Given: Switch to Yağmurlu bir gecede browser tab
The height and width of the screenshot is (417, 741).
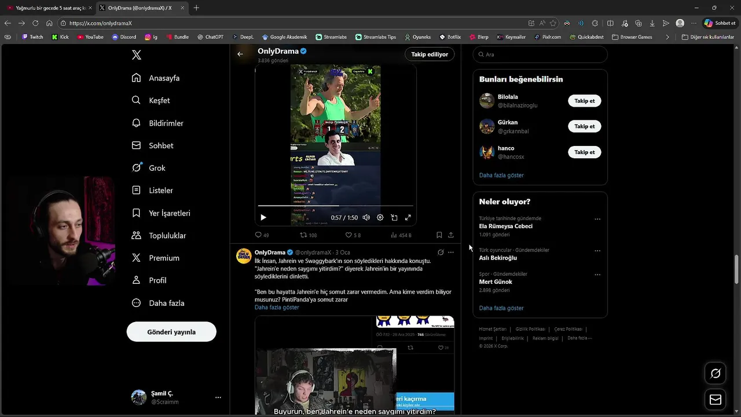Looking at the screenshot, I should tap(49, 8).
